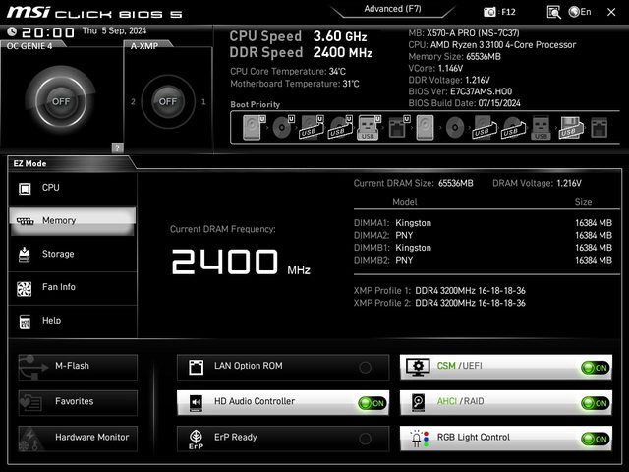629x472 pixels.
Task: Open Hardware Monitor
Action: [x=78, y=437]
